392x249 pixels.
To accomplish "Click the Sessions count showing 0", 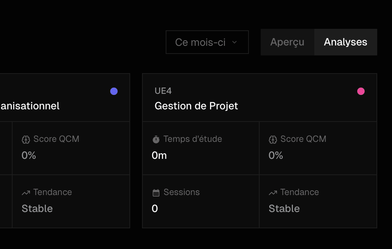I will [x=155, y=208].
